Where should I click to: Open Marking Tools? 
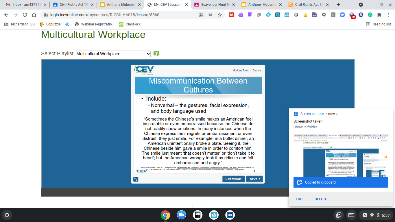241,71
